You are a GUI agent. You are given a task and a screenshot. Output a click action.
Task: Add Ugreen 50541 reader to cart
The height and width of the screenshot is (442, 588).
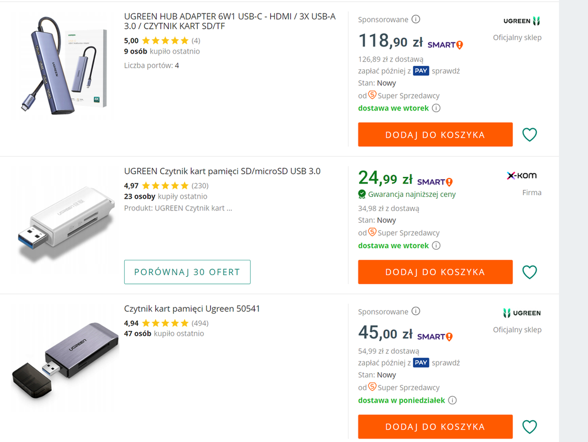(435, 427)
